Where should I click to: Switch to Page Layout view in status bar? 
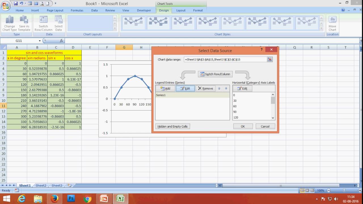(307, 191)
